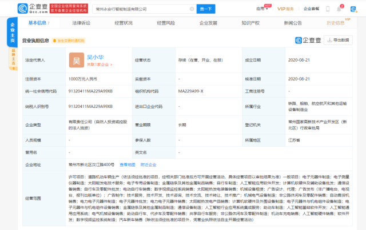This screenshot has height=230, width=366.
Task: Open the notifications bell icon
Action: [x=339, y=9]
